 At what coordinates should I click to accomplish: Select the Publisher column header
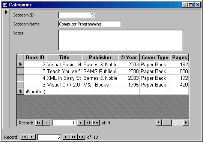(x=100, y=58)
